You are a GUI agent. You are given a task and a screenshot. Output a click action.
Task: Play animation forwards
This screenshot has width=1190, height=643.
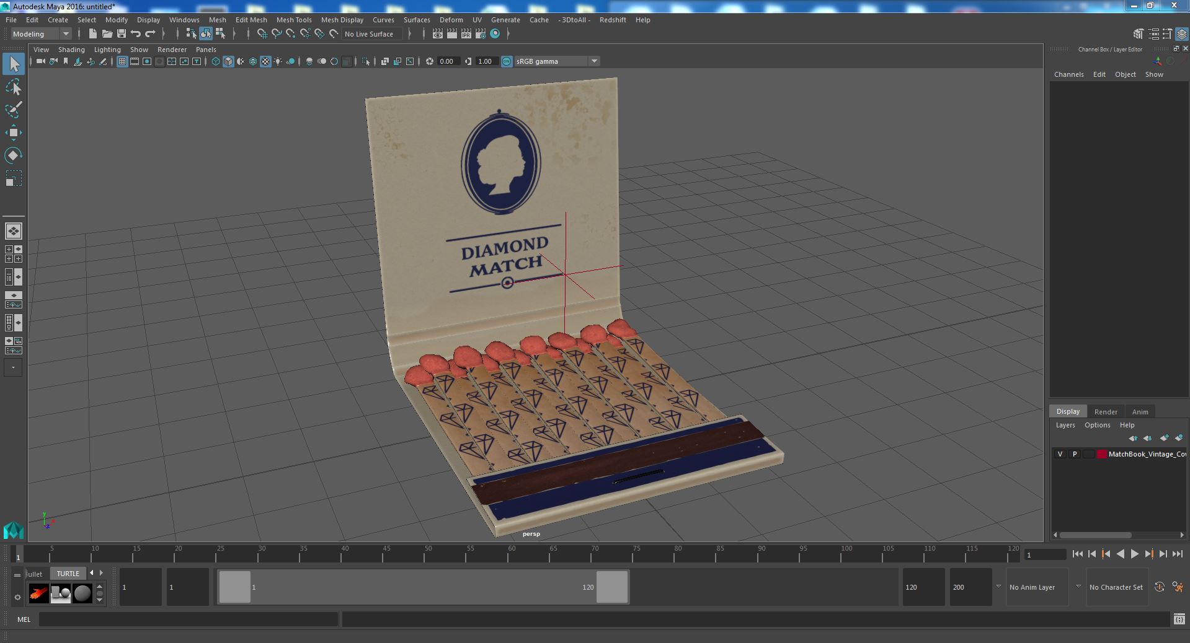1135,554
